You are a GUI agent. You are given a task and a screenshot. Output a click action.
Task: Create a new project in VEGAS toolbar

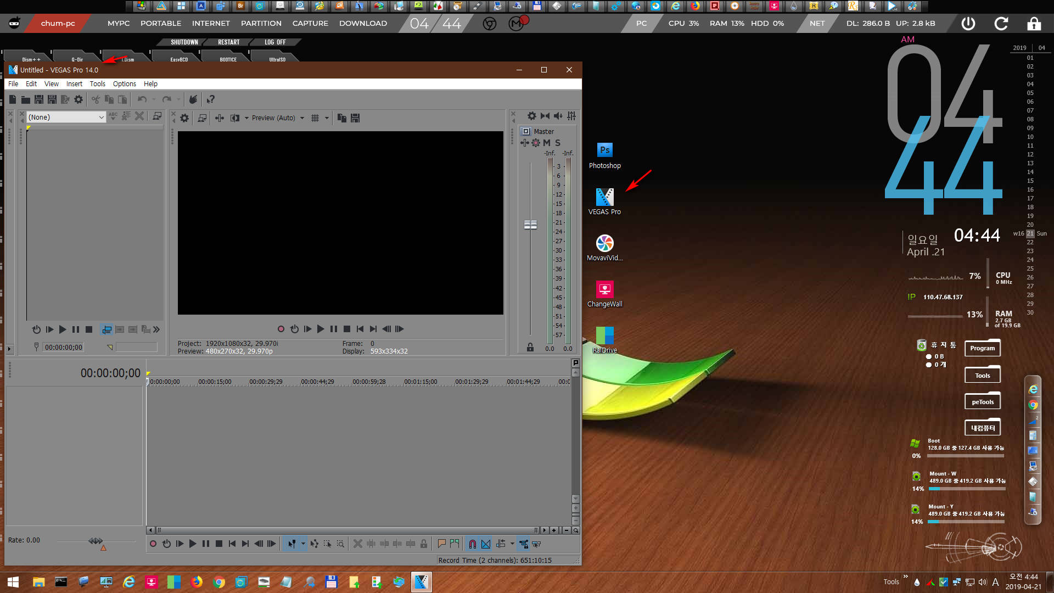pyautogui.click(x=13, y=99)
